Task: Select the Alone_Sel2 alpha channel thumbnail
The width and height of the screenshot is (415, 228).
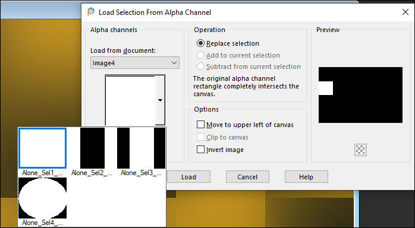Action: point(92,148)
